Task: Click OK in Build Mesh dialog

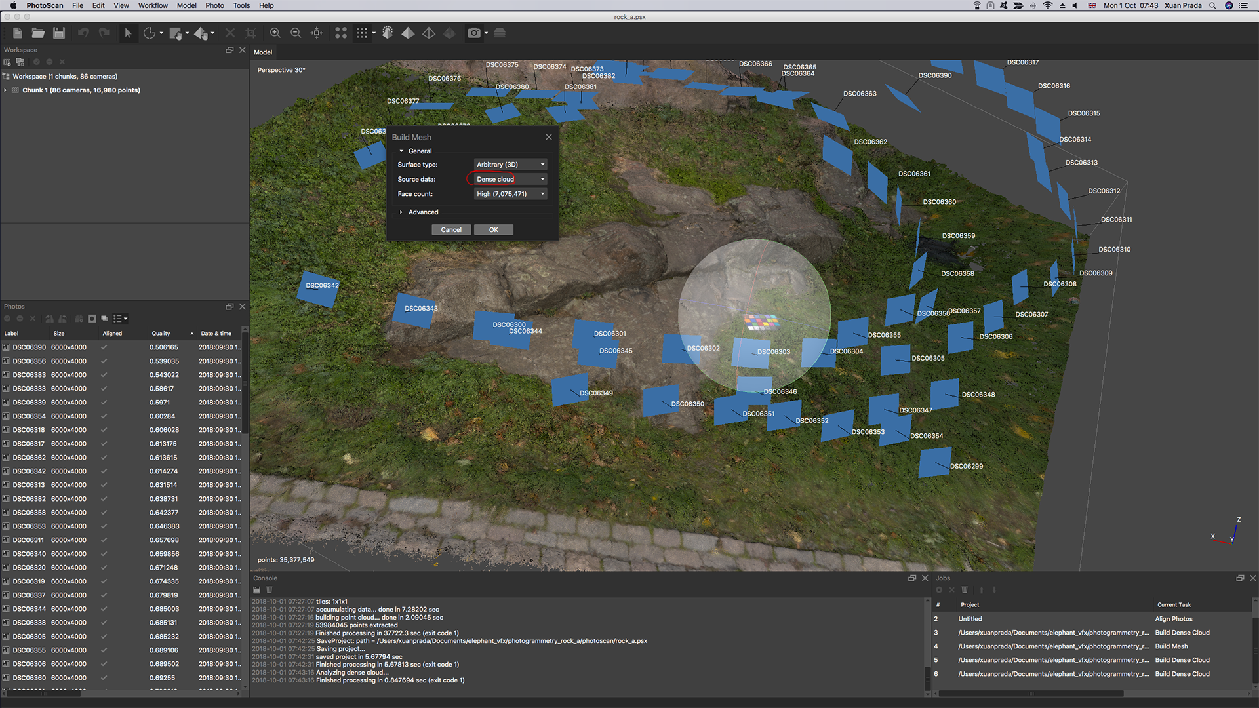Action: [494, 230]
